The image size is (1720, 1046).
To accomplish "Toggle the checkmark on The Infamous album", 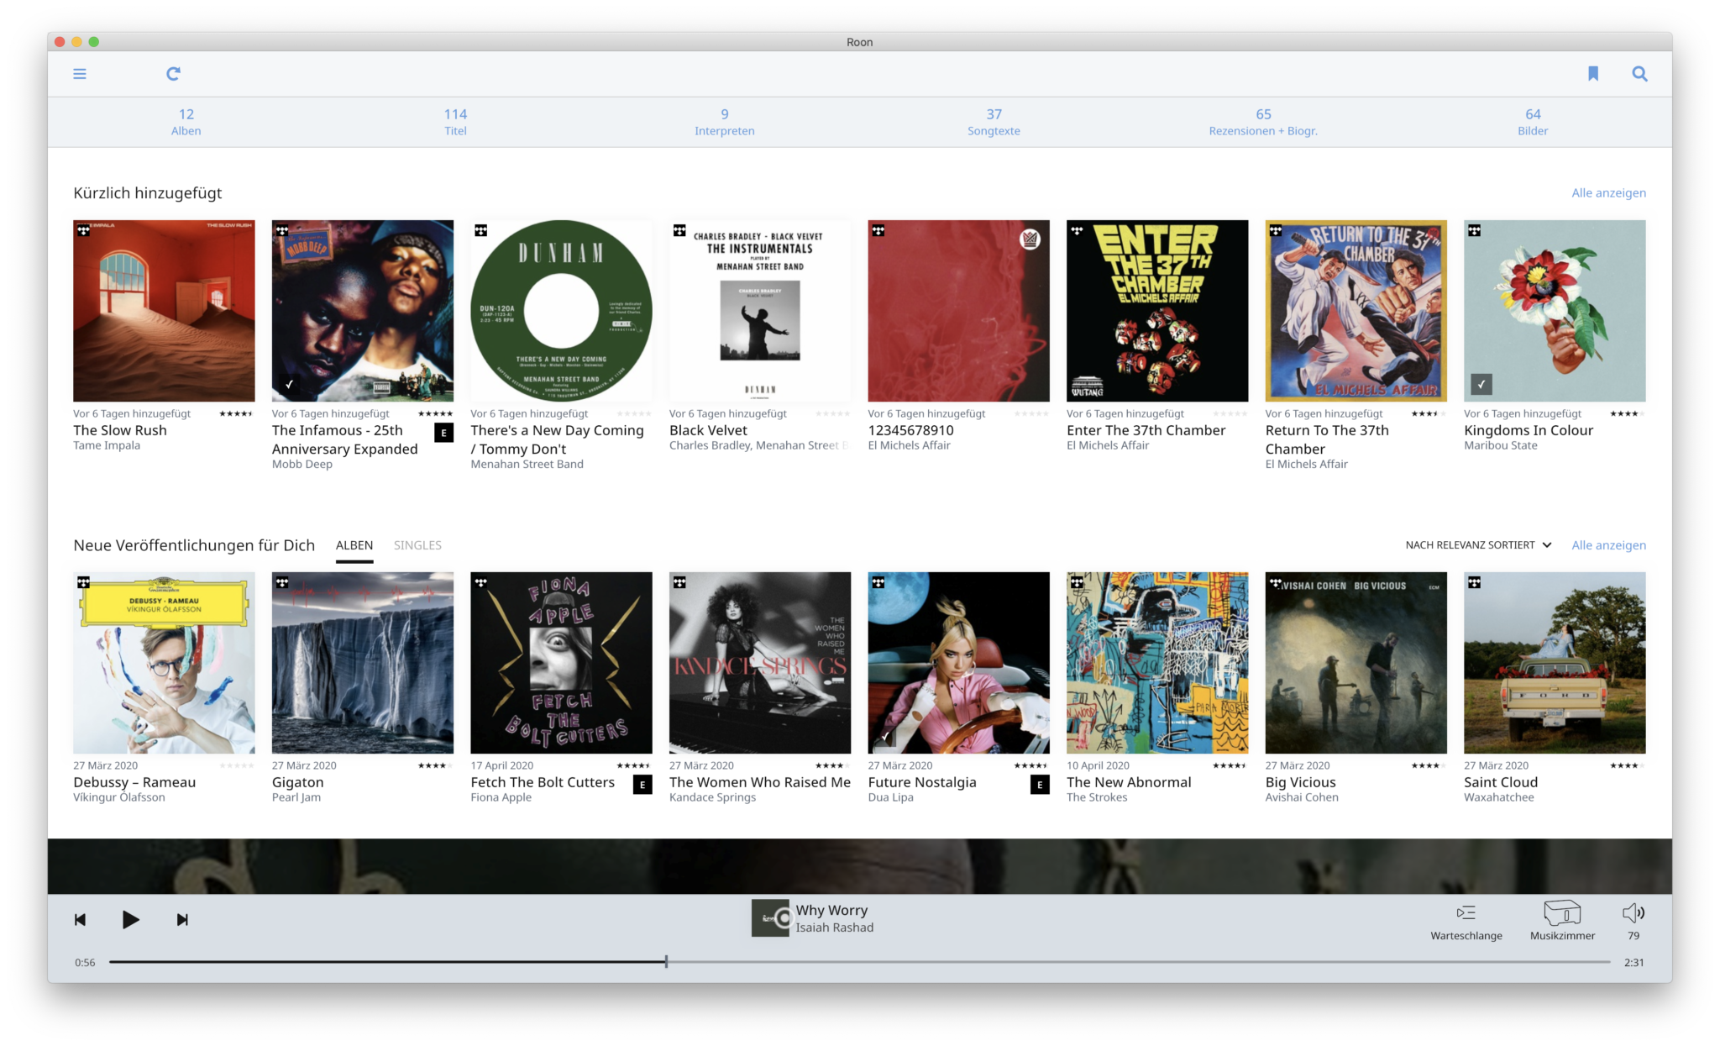I will coord(289,383).
